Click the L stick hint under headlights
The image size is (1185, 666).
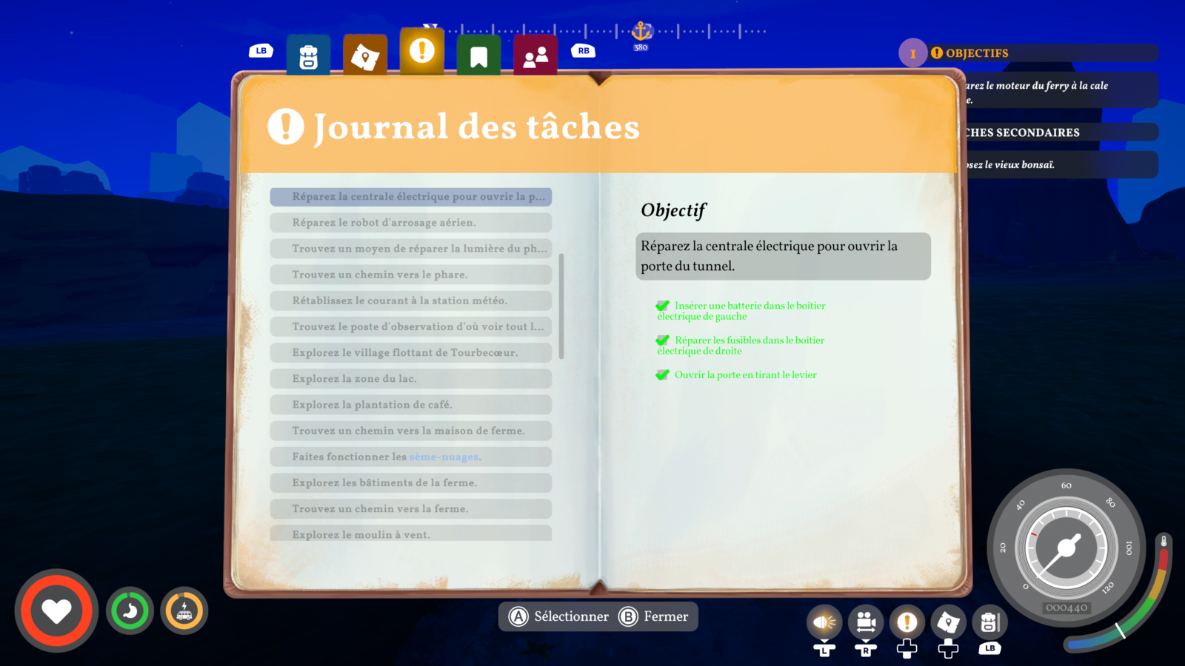point(824,650)
